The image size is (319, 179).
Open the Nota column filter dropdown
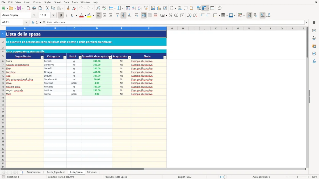[x=165, y=57]
